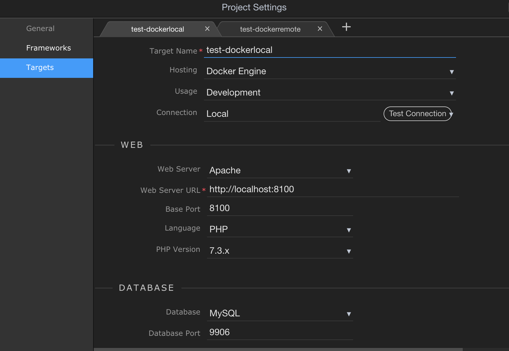Screen dimensions: 509x351
Task: Open the Language dropdown
Action: 279,229
